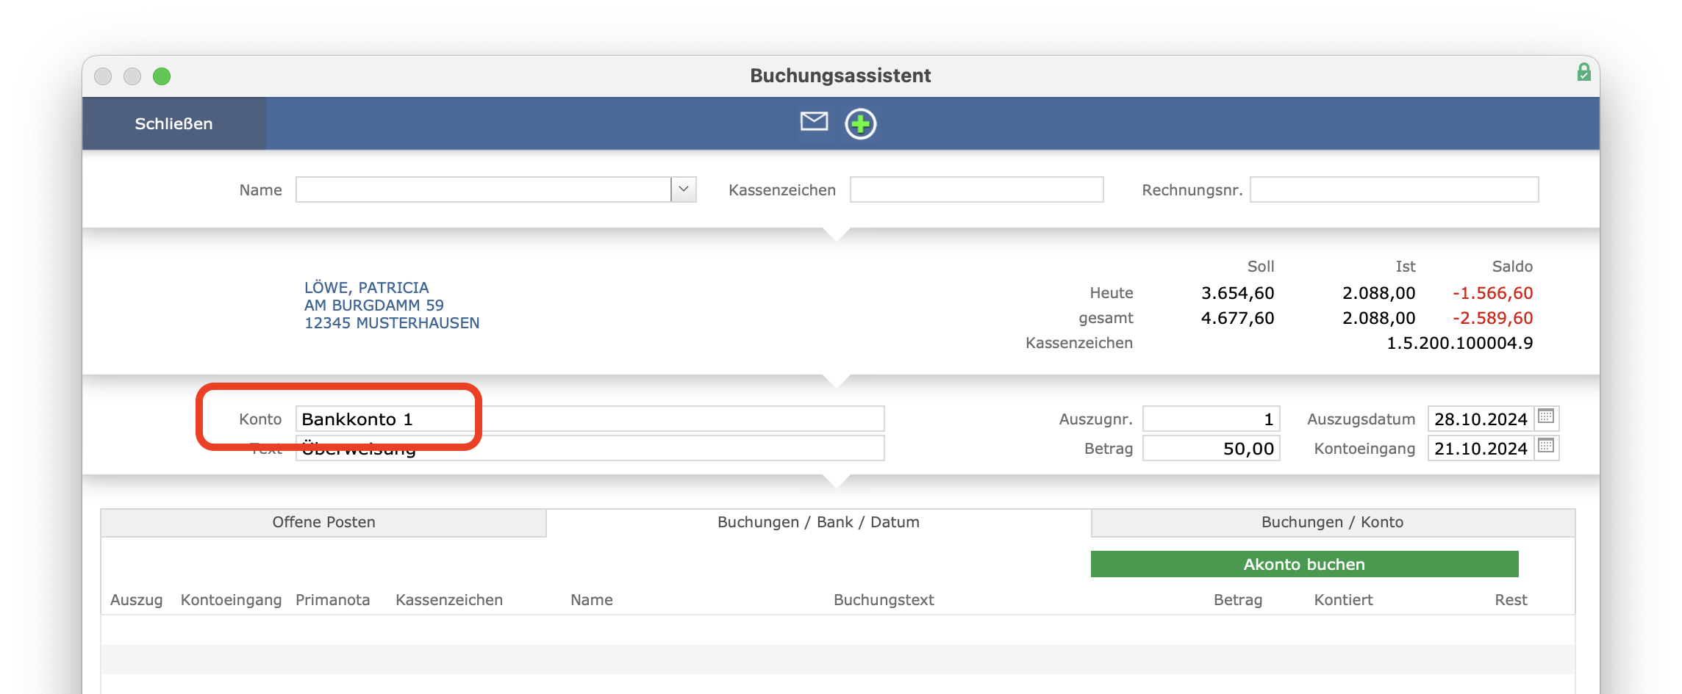Image resolution: width=1682 pixels, height=694 pixels.
Task: Open the Buchungen / Konto tab
Action: tap(1332, 522)
